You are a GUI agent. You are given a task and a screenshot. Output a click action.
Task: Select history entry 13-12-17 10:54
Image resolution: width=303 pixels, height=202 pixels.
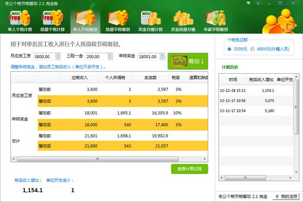(x=256, y=111)
